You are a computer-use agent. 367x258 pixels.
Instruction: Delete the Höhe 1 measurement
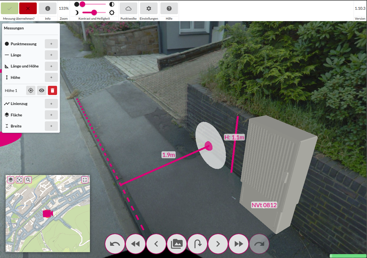click(x=52, y=91)
